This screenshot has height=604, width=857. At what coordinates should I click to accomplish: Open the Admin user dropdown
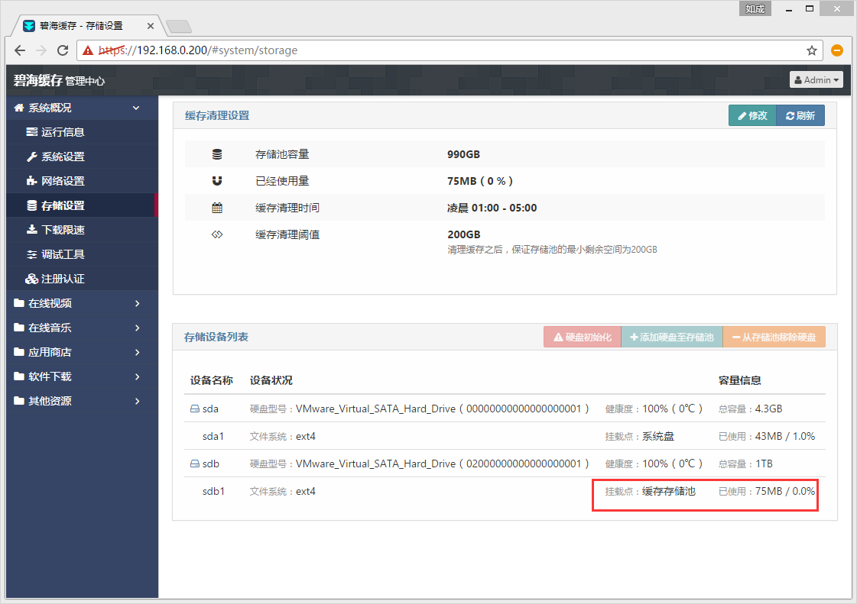click(x=816, y=79)
